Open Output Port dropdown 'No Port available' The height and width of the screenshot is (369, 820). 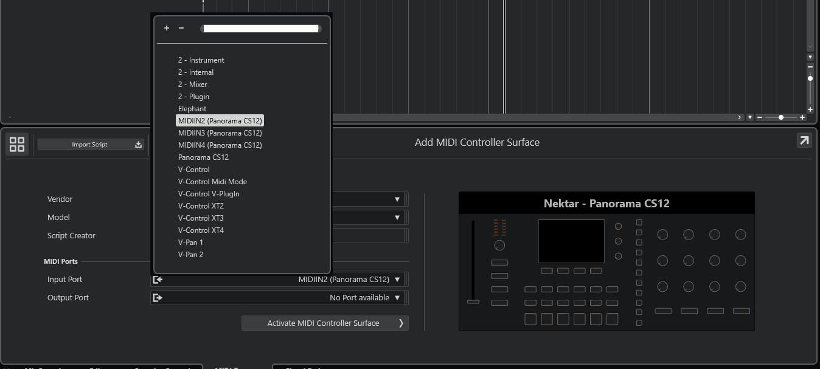(x=279, y=298)
